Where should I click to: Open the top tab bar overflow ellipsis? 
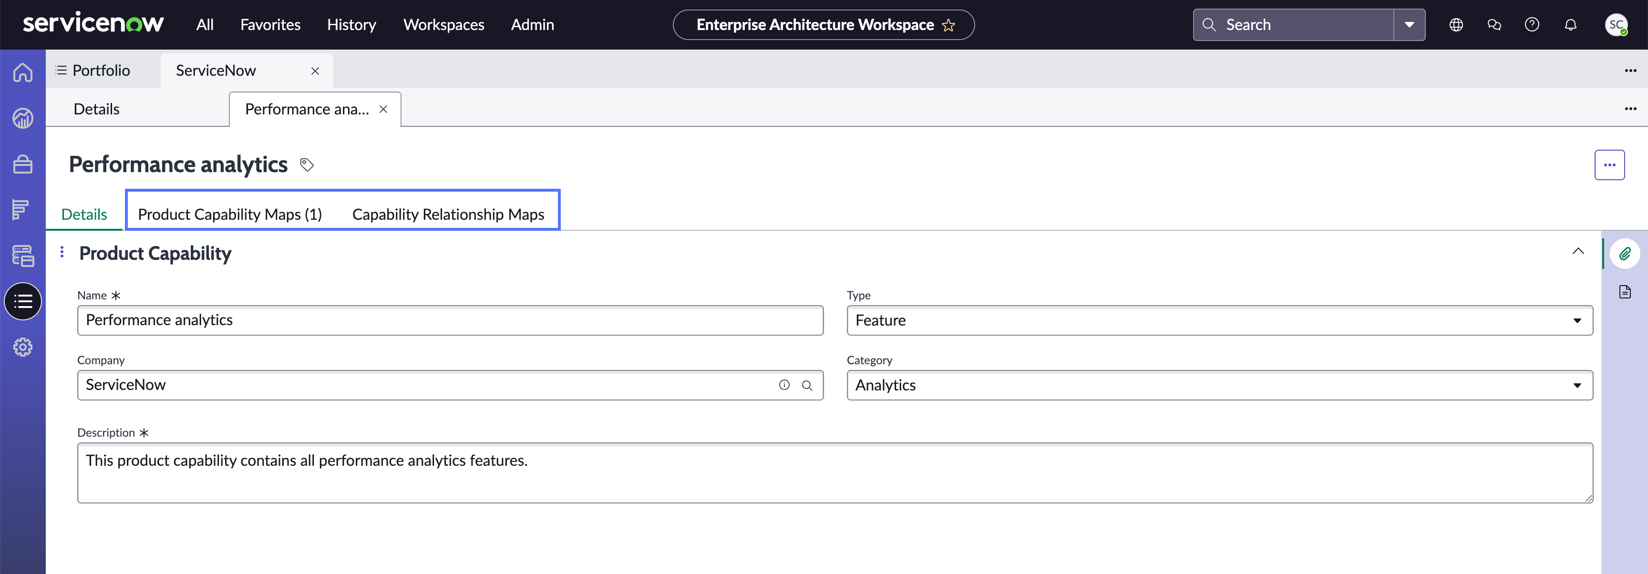point(1630,71)
